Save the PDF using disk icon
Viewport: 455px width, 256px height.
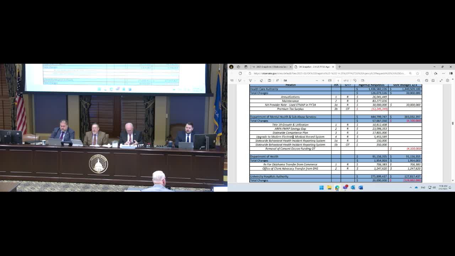[433, 80]
